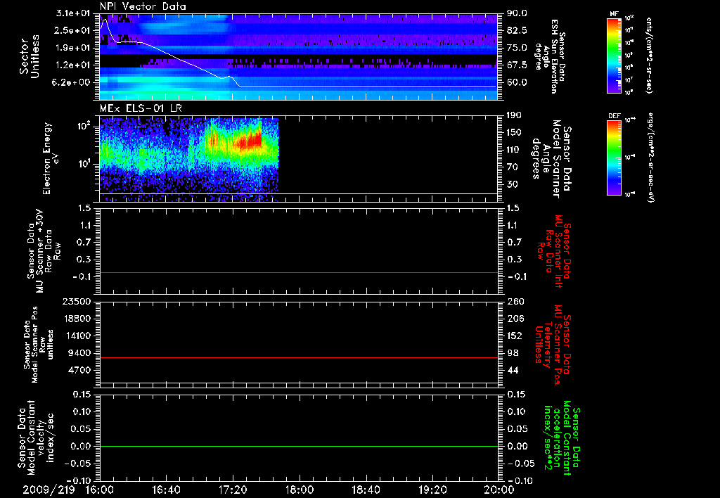Click the 16:40 time axis label
720x498 pixels.
tap(166, 490)
